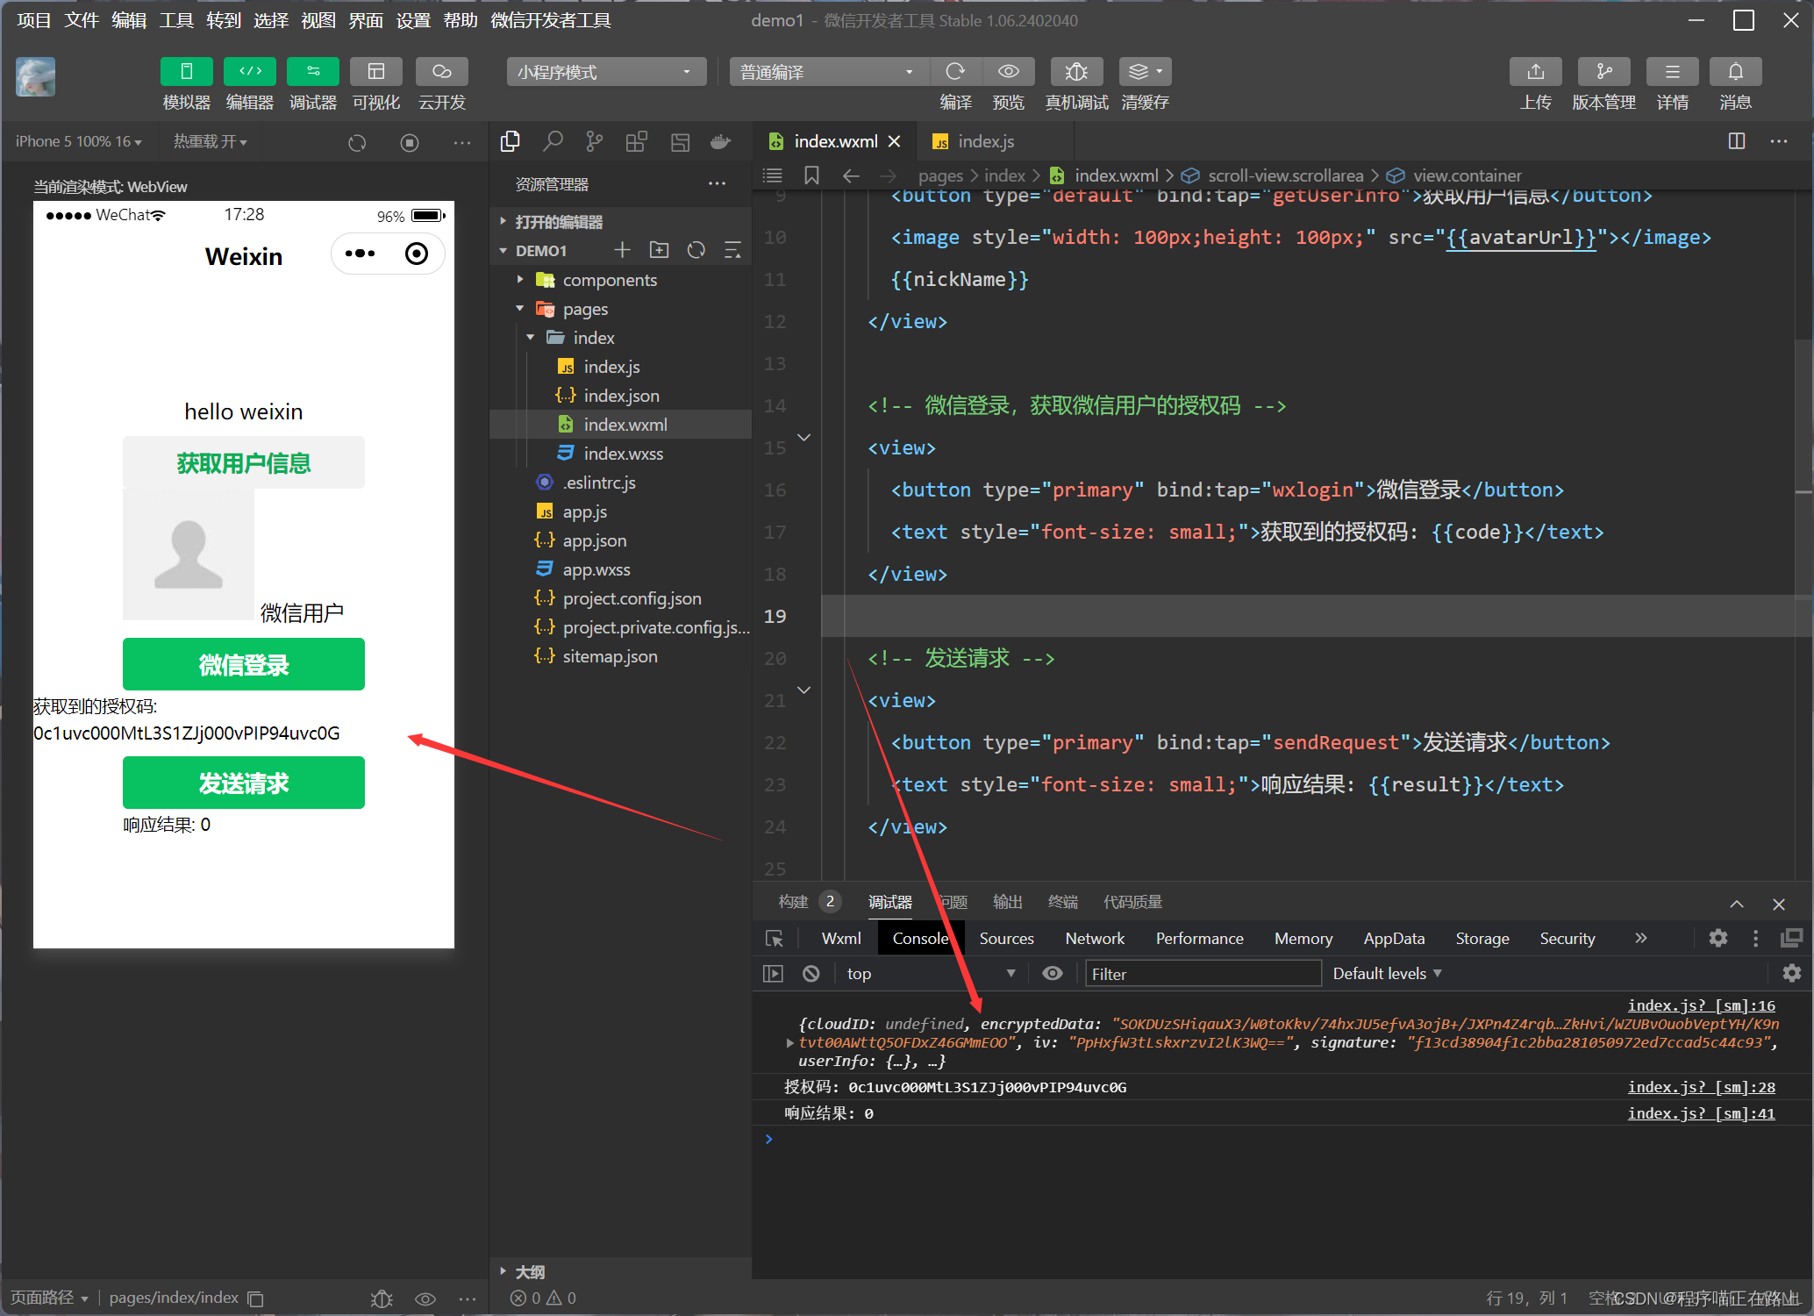Click the search icon in explorer sidebar
The width and height of the screenshot is (1814, 1316).
tap(553, 141)
